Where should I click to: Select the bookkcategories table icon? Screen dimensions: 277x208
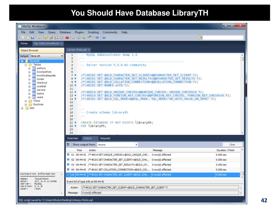pos(34,76)
